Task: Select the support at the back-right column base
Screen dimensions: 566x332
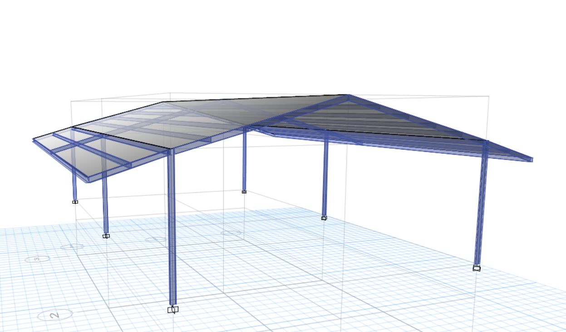Action: [x=324, y=218]
